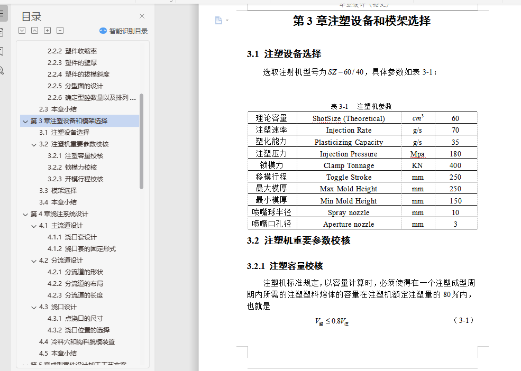
Task: Collapse the 4.2 分流道设计 node
Action: (34, 261)
